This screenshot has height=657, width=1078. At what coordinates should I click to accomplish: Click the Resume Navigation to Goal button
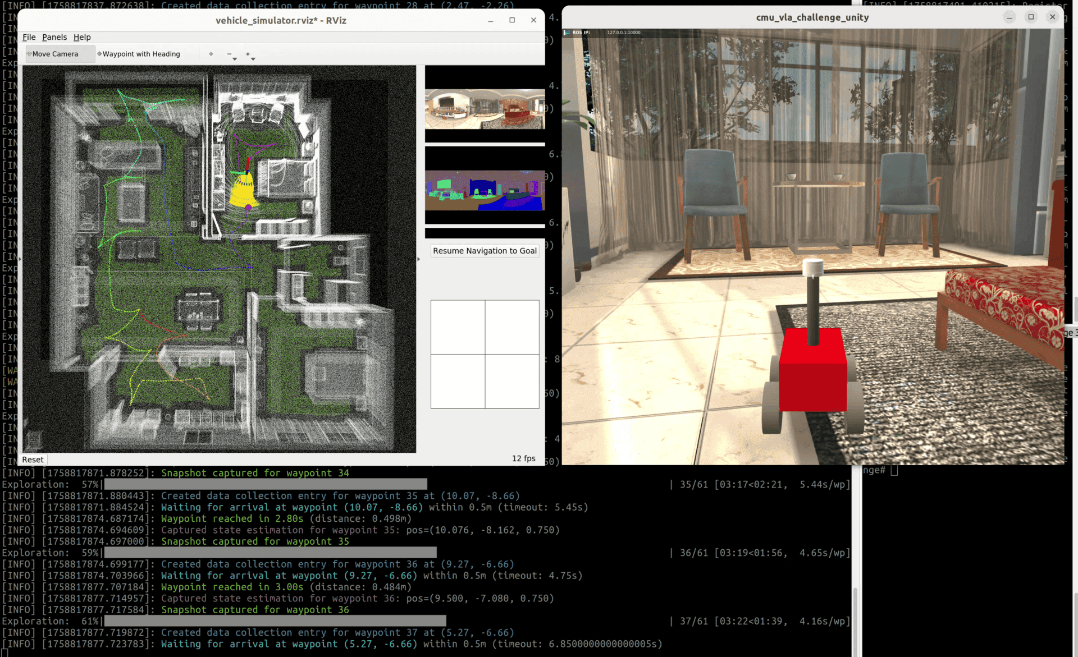485,251
